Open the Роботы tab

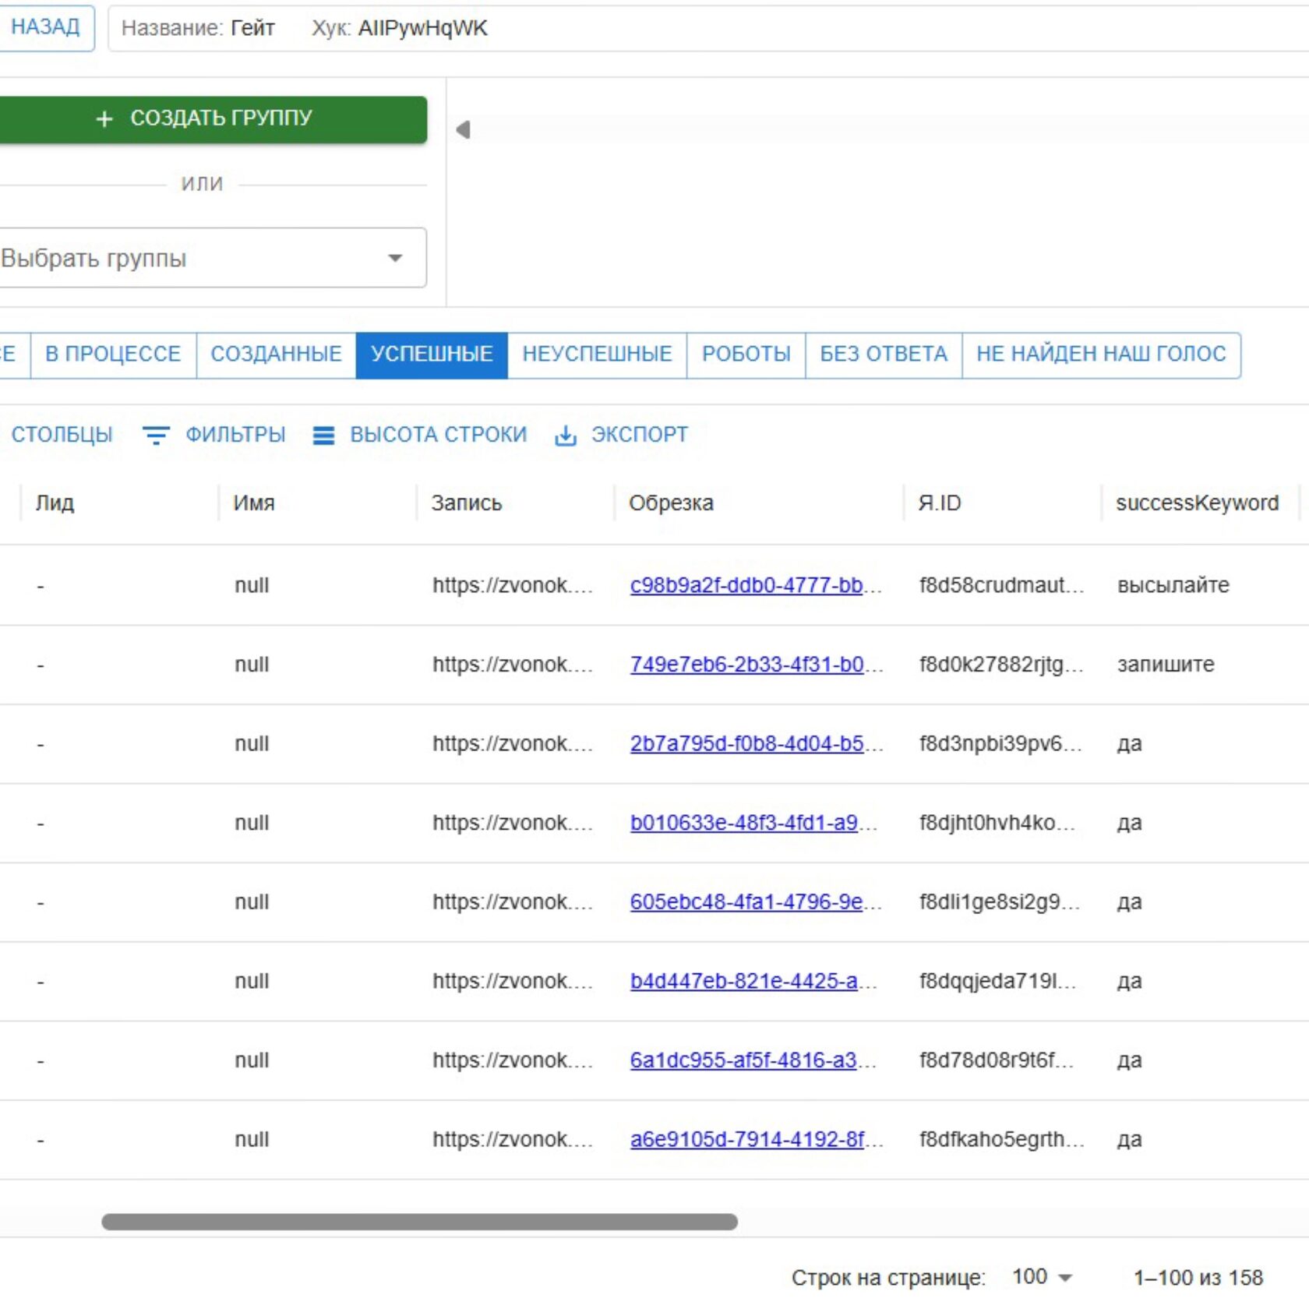tap(746, 355)
